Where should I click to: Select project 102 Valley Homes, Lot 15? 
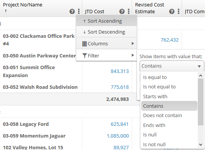tap(33, 147)
